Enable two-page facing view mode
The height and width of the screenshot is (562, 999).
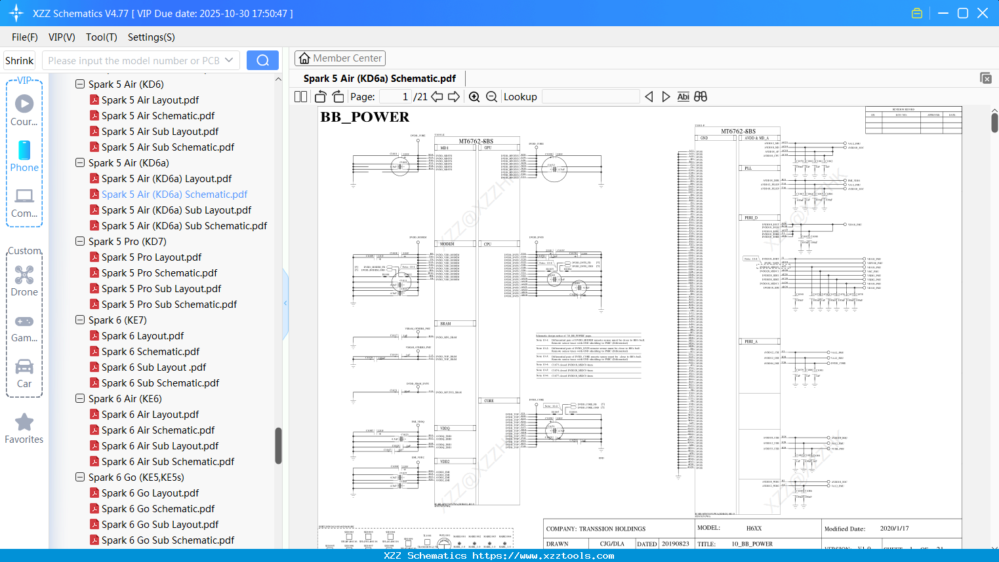(x=300, y=96)
